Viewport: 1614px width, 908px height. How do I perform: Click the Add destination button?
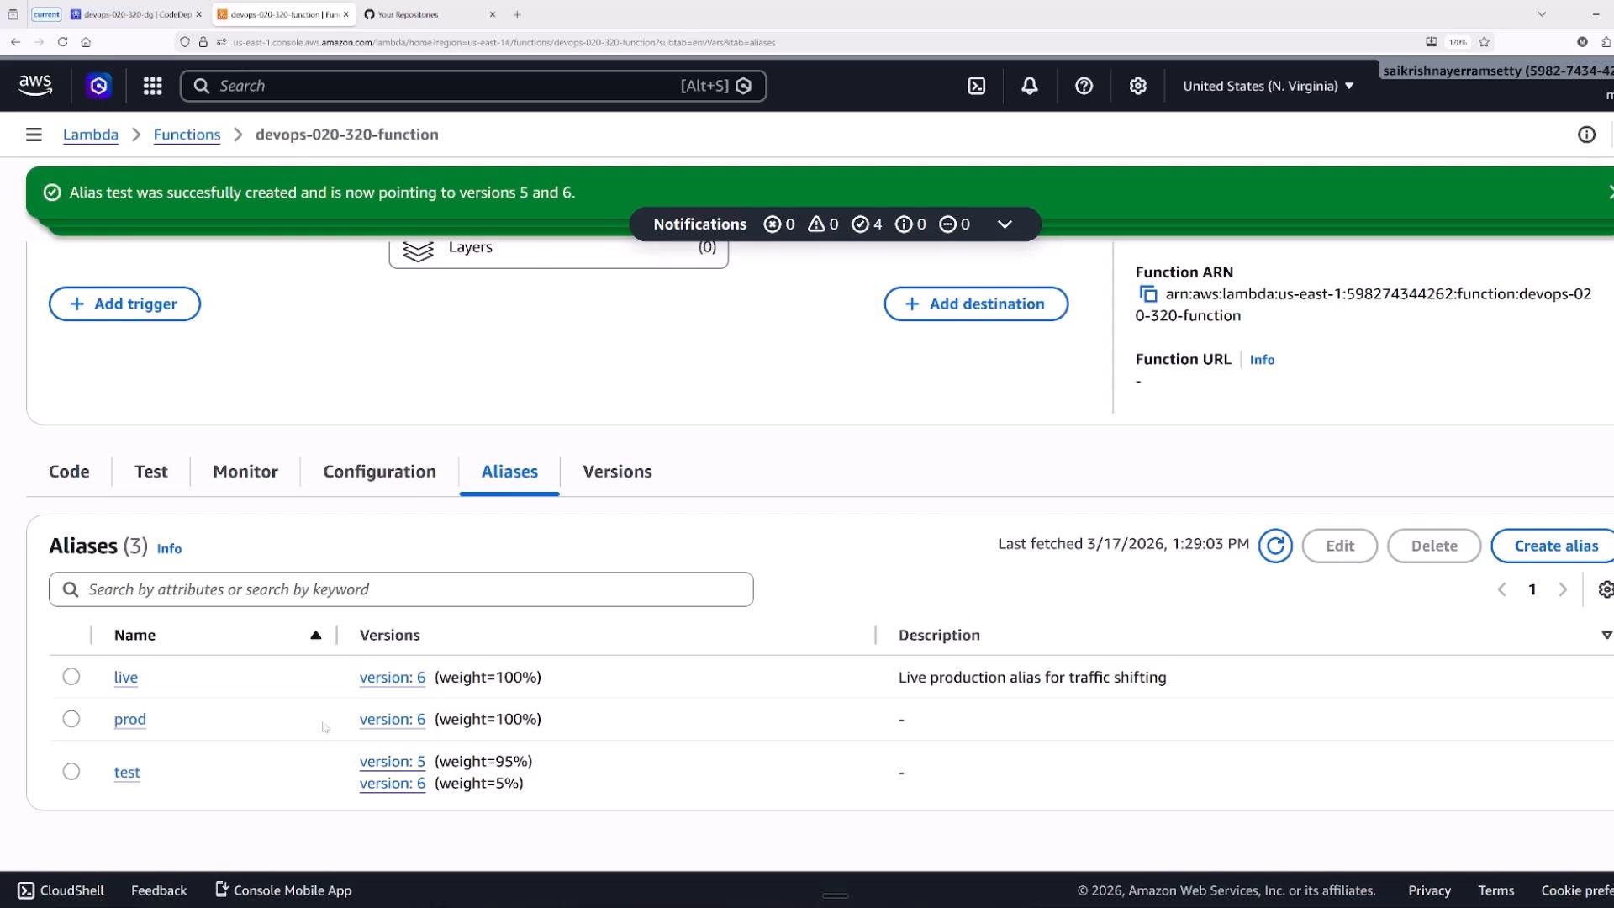point(976,304)
